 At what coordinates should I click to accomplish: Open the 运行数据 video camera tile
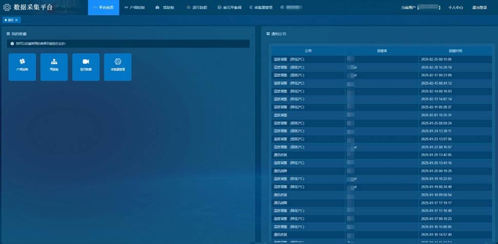point(86,67)
